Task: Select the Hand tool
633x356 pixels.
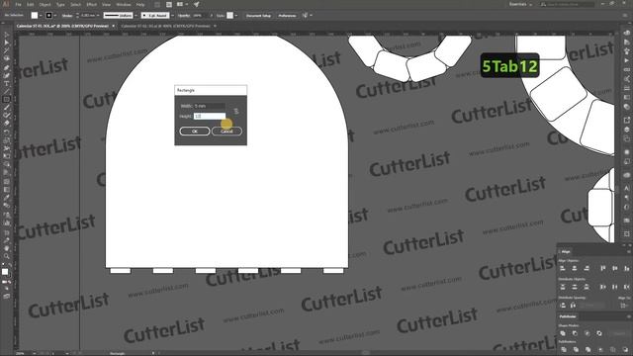Action: coord(7,248)
